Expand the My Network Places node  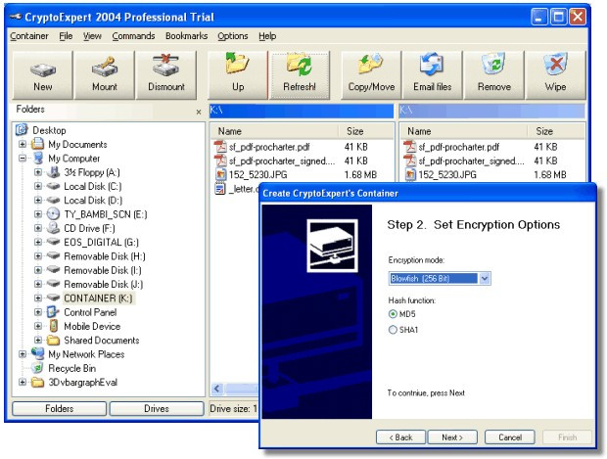23,353
